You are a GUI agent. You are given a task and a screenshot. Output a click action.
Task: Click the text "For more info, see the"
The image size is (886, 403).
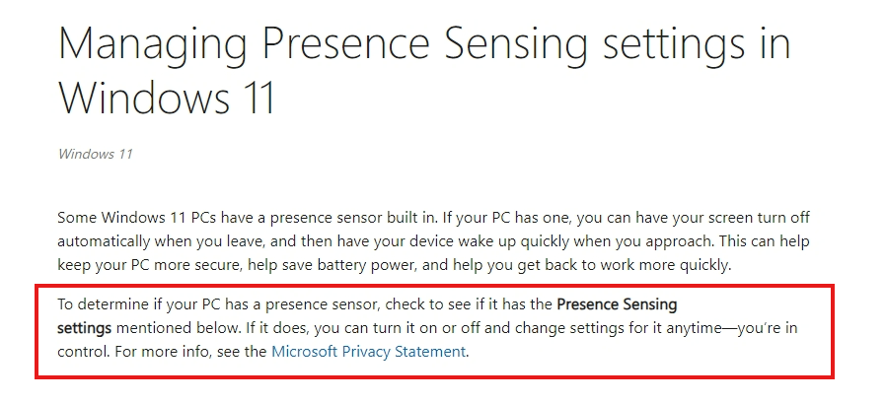pos(188,351)
